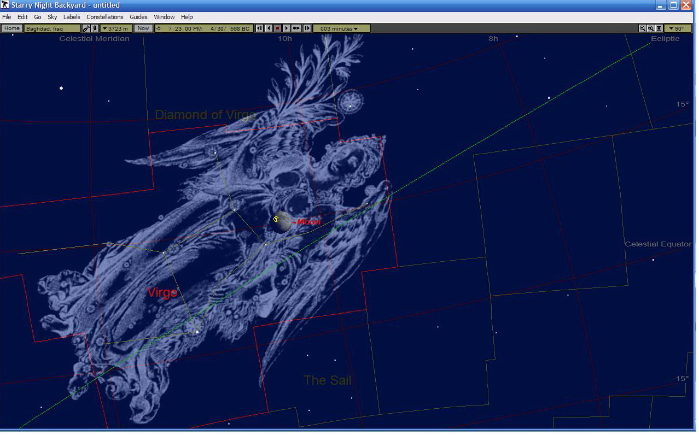Click the Starry Night app icon in title bar

coord(5,5)
